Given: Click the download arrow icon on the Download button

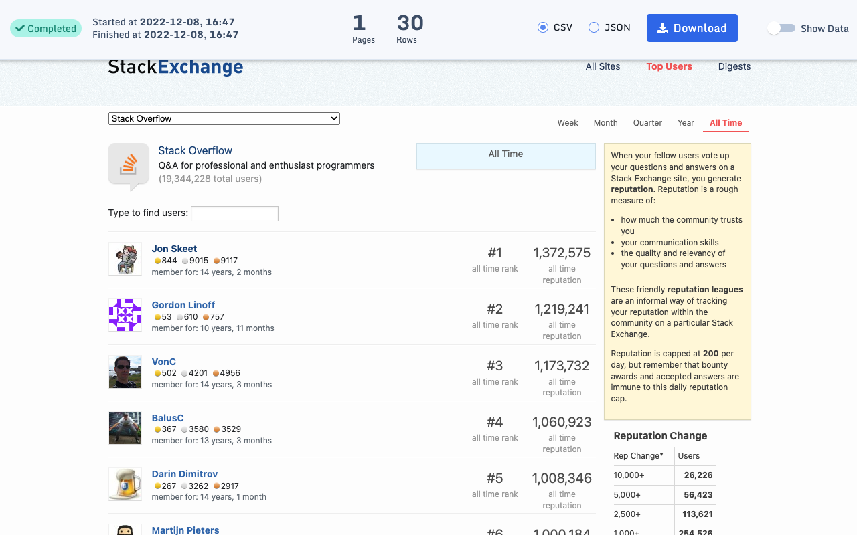Looking at the screenshot, I should click(663, 28).
